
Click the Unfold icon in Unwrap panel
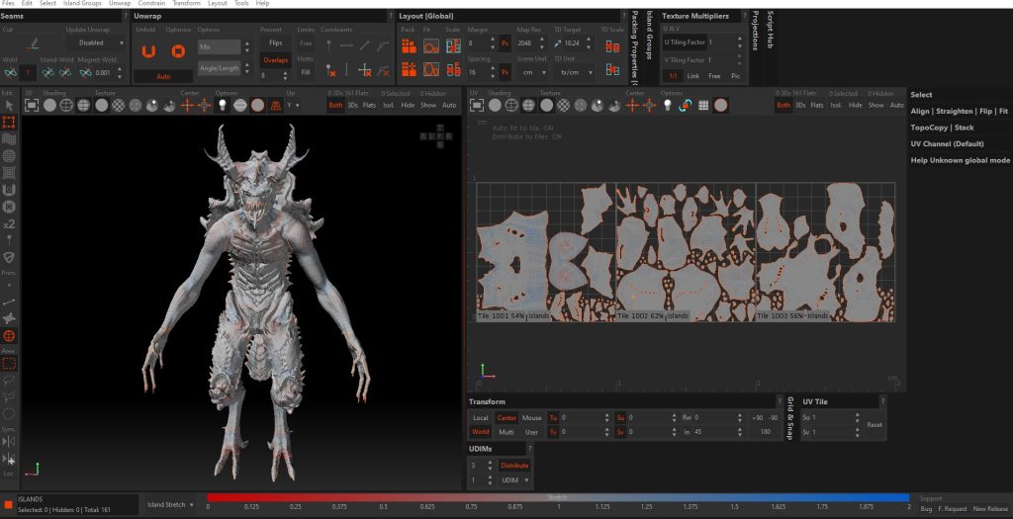[148, 50]
